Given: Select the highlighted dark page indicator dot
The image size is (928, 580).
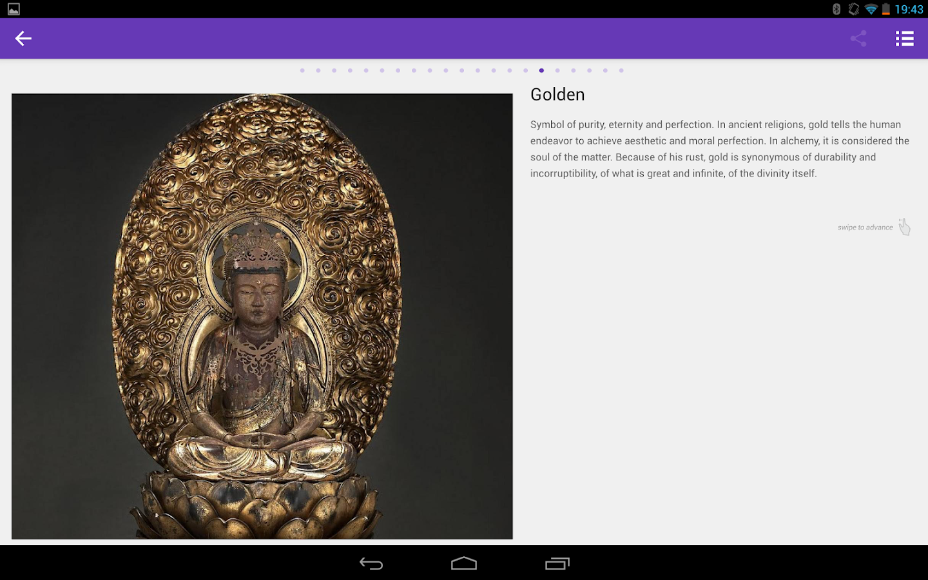Looking at the screenshot, I should point(541,70).
